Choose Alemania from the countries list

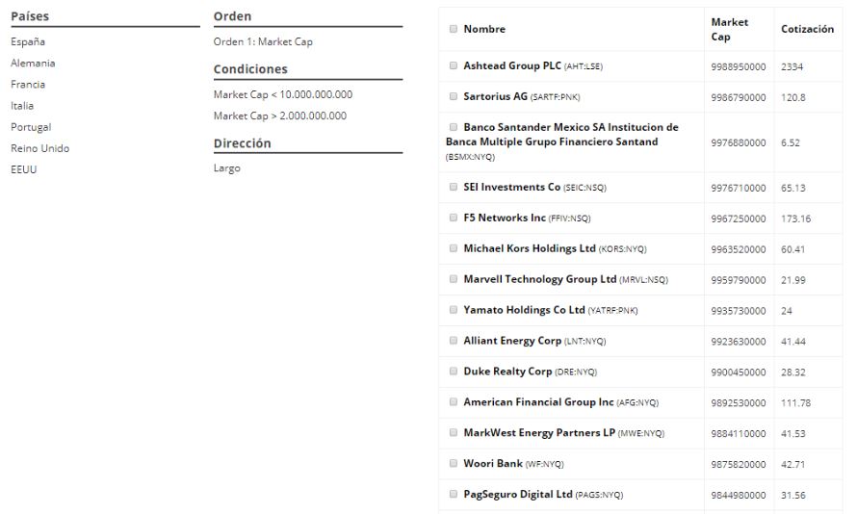point(33,63)
